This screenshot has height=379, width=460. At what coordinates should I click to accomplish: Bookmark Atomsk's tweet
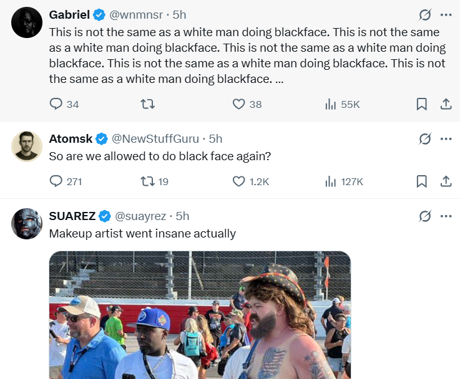[x=422, y=181]
